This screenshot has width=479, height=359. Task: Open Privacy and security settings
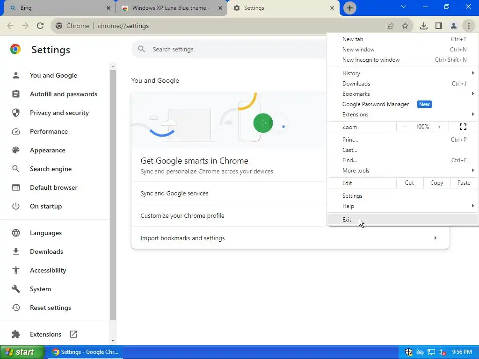[59, 113]
